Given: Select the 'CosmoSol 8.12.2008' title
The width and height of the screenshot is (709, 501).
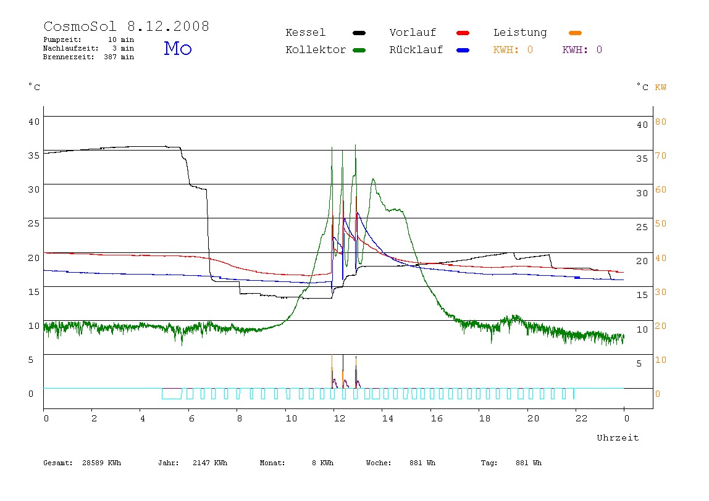Looking at the screenshot, I should [127, 26].
